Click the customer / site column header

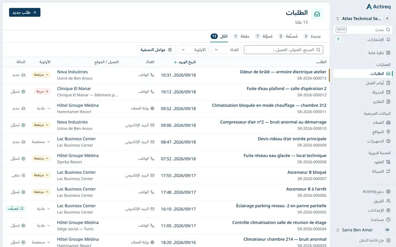pyautogui.click(x=106, y=62)
